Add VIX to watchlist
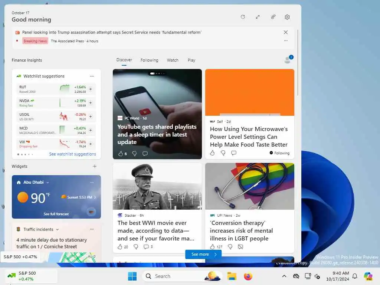Image resolution: width=380 pixels, height=285 pixels. [x=91, y=144]
